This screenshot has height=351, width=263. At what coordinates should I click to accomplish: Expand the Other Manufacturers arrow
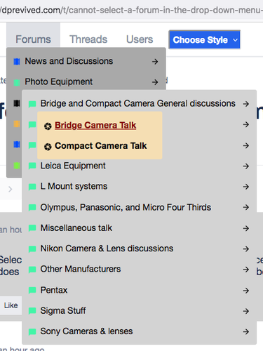(x=245, y=270)
